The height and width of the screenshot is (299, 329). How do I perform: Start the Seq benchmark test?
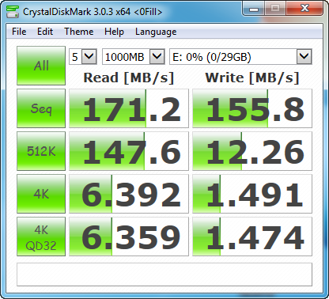click(x=41, y=108)
